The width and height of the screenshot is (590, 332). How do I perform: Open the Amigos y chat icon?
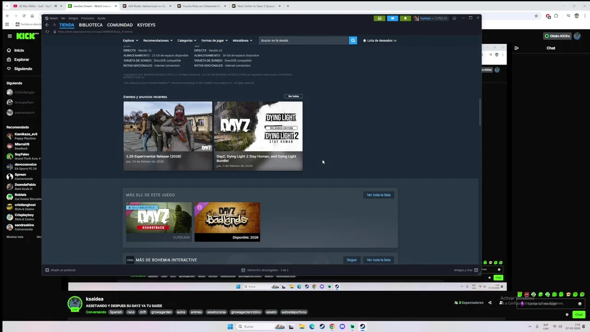click(476, 270)
